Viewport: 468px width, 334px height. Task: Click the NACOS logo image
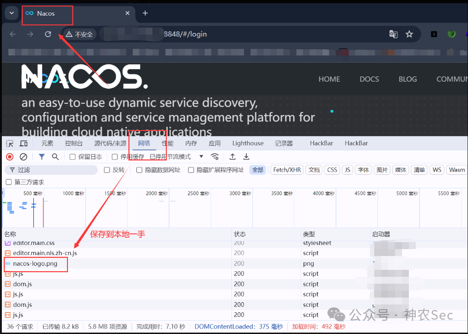[85, 77]
